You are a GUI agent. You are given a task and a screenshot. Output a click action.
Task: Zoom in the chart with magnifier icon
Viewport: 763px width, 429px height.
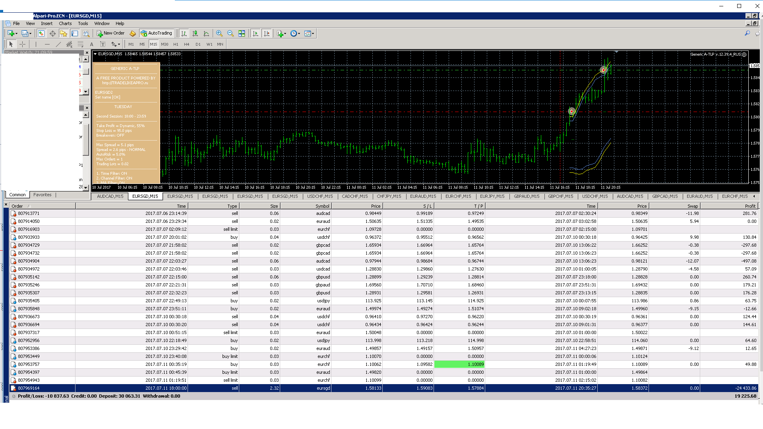(219, 34)
